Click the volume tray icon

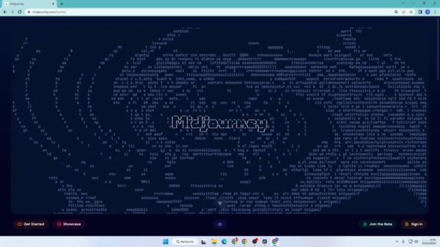tap(416, 242)
